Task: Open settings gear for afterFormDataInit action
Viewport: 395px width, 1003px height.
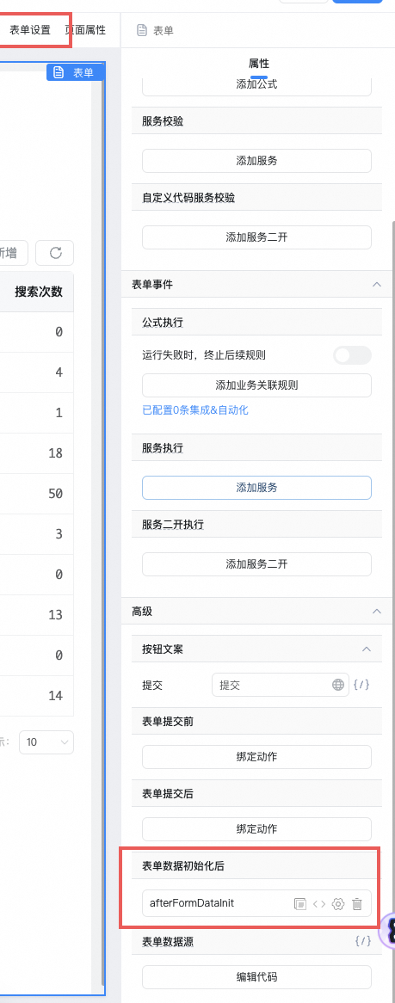Action: tap(338, 904)
